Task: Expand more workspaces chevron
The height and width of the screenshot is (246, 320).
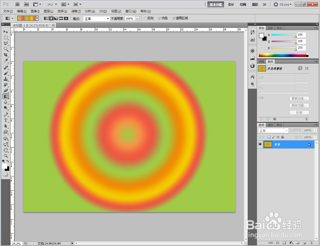Action: (x=264, y=5)
